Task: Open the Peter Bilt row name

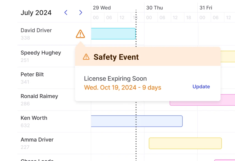Action: coord(32,74)
